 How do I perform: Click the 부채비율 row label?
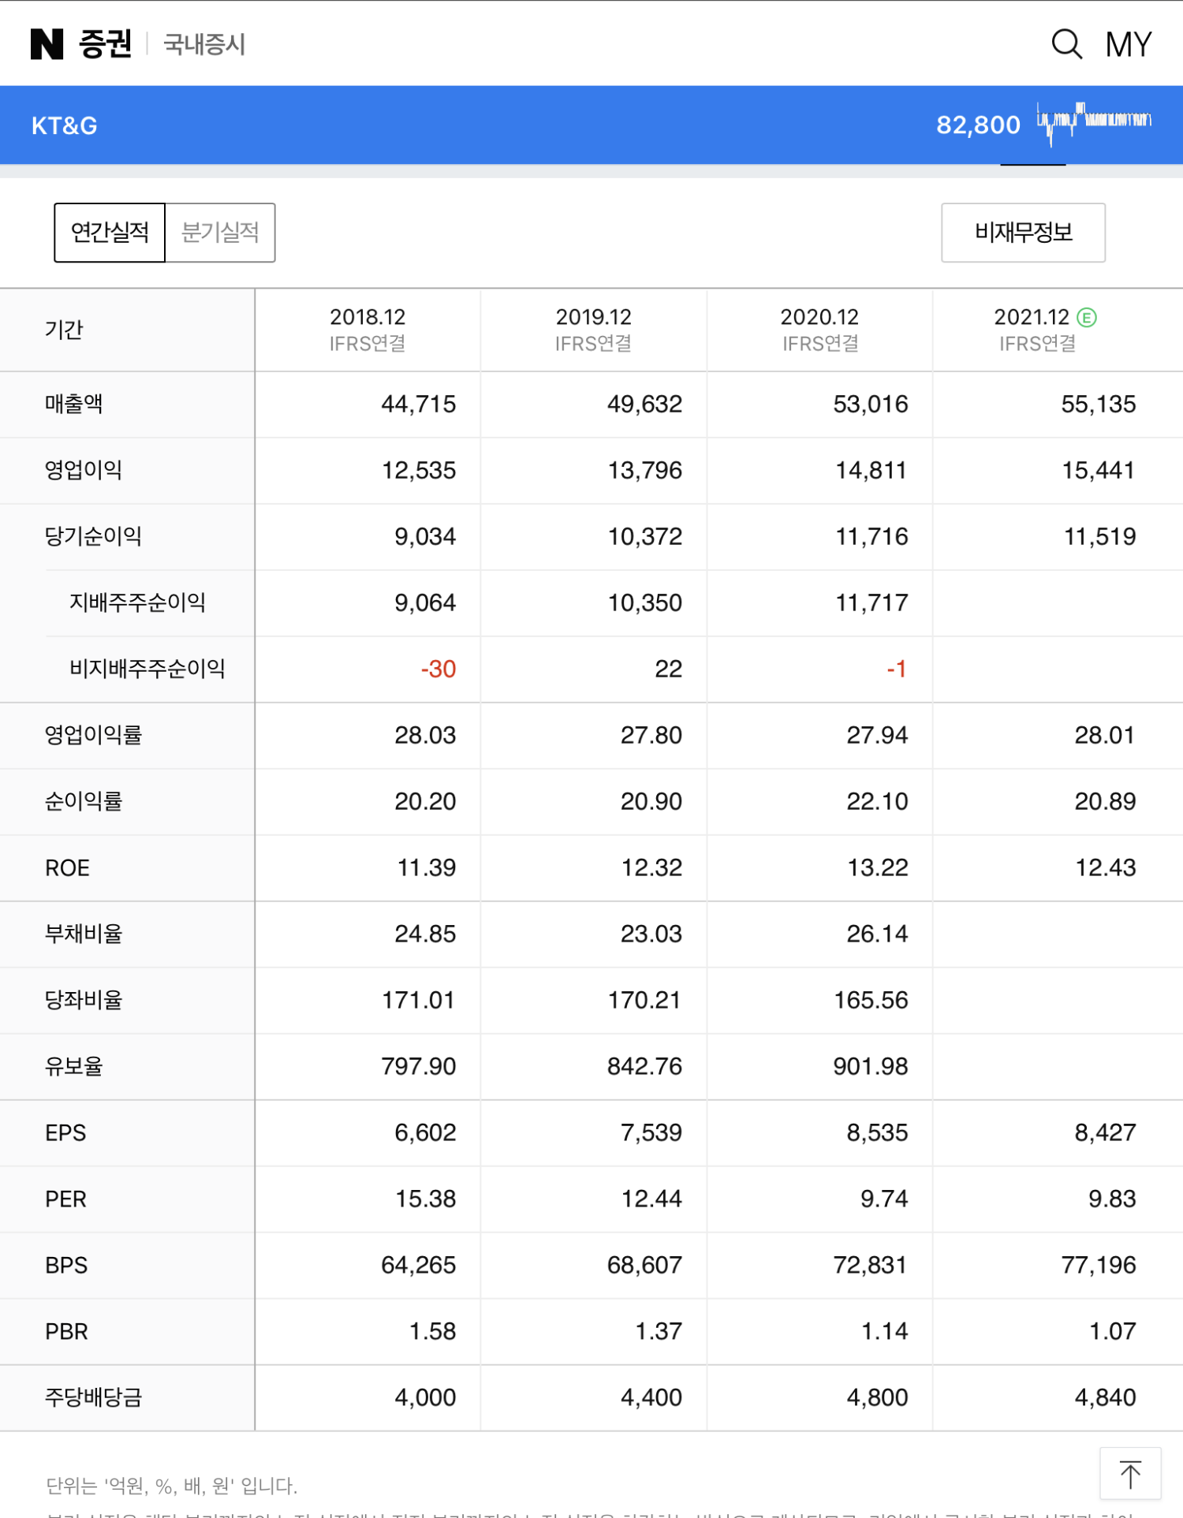tap(84, 934)
